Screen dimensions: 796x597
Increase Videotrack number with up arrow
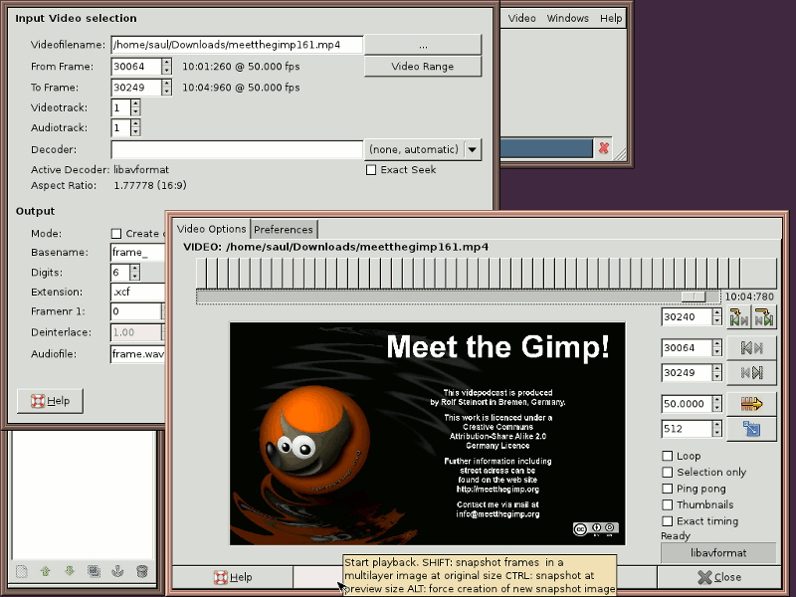click(135, 103)
